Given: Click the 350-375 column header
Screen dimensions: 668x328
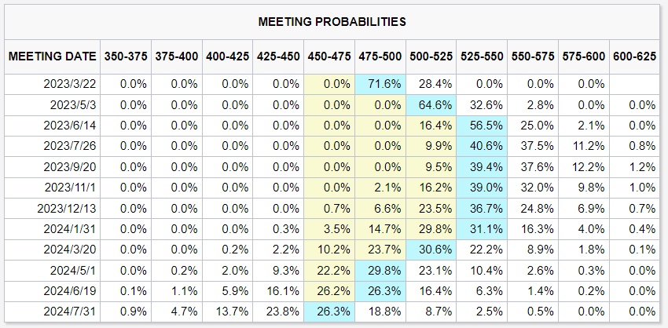Looking at the screenshot, I should click(x=125, y=56).
